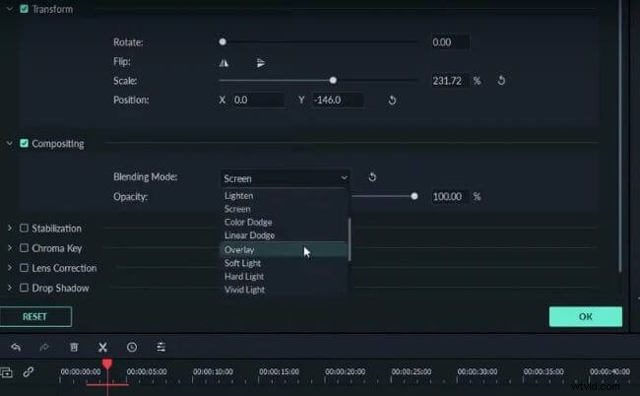
Task: Click the Scale slider handle
Action: point(333,81)
